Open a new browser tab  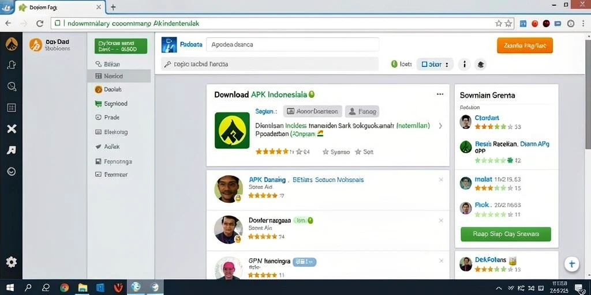pos(113,7)
